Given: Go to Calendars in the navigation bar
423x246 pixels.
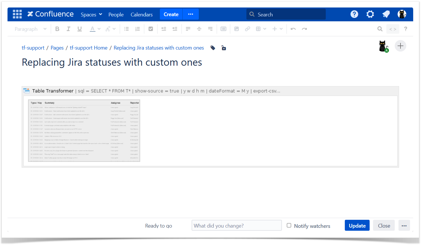Looking at the screenshot, I should [x=141, y=14].
